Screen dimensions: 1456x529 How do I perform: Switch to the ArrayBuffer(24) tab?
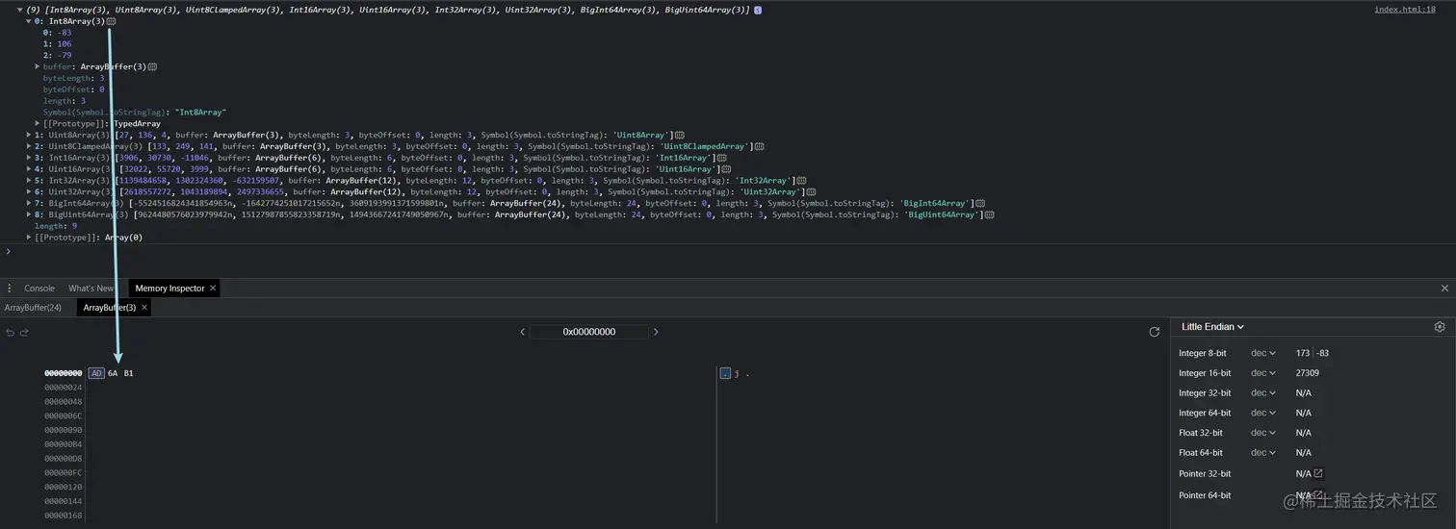click(x=33, y=308)
